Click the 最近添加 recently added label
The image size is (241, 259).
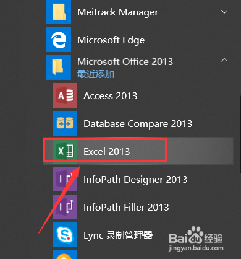coord(96,74)
